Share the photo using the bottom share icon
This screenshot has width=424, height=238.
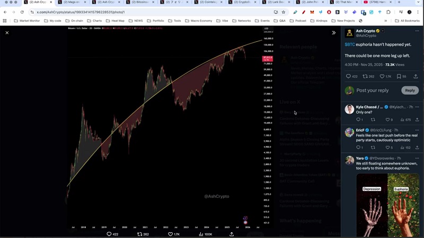[x=232, y=234]
